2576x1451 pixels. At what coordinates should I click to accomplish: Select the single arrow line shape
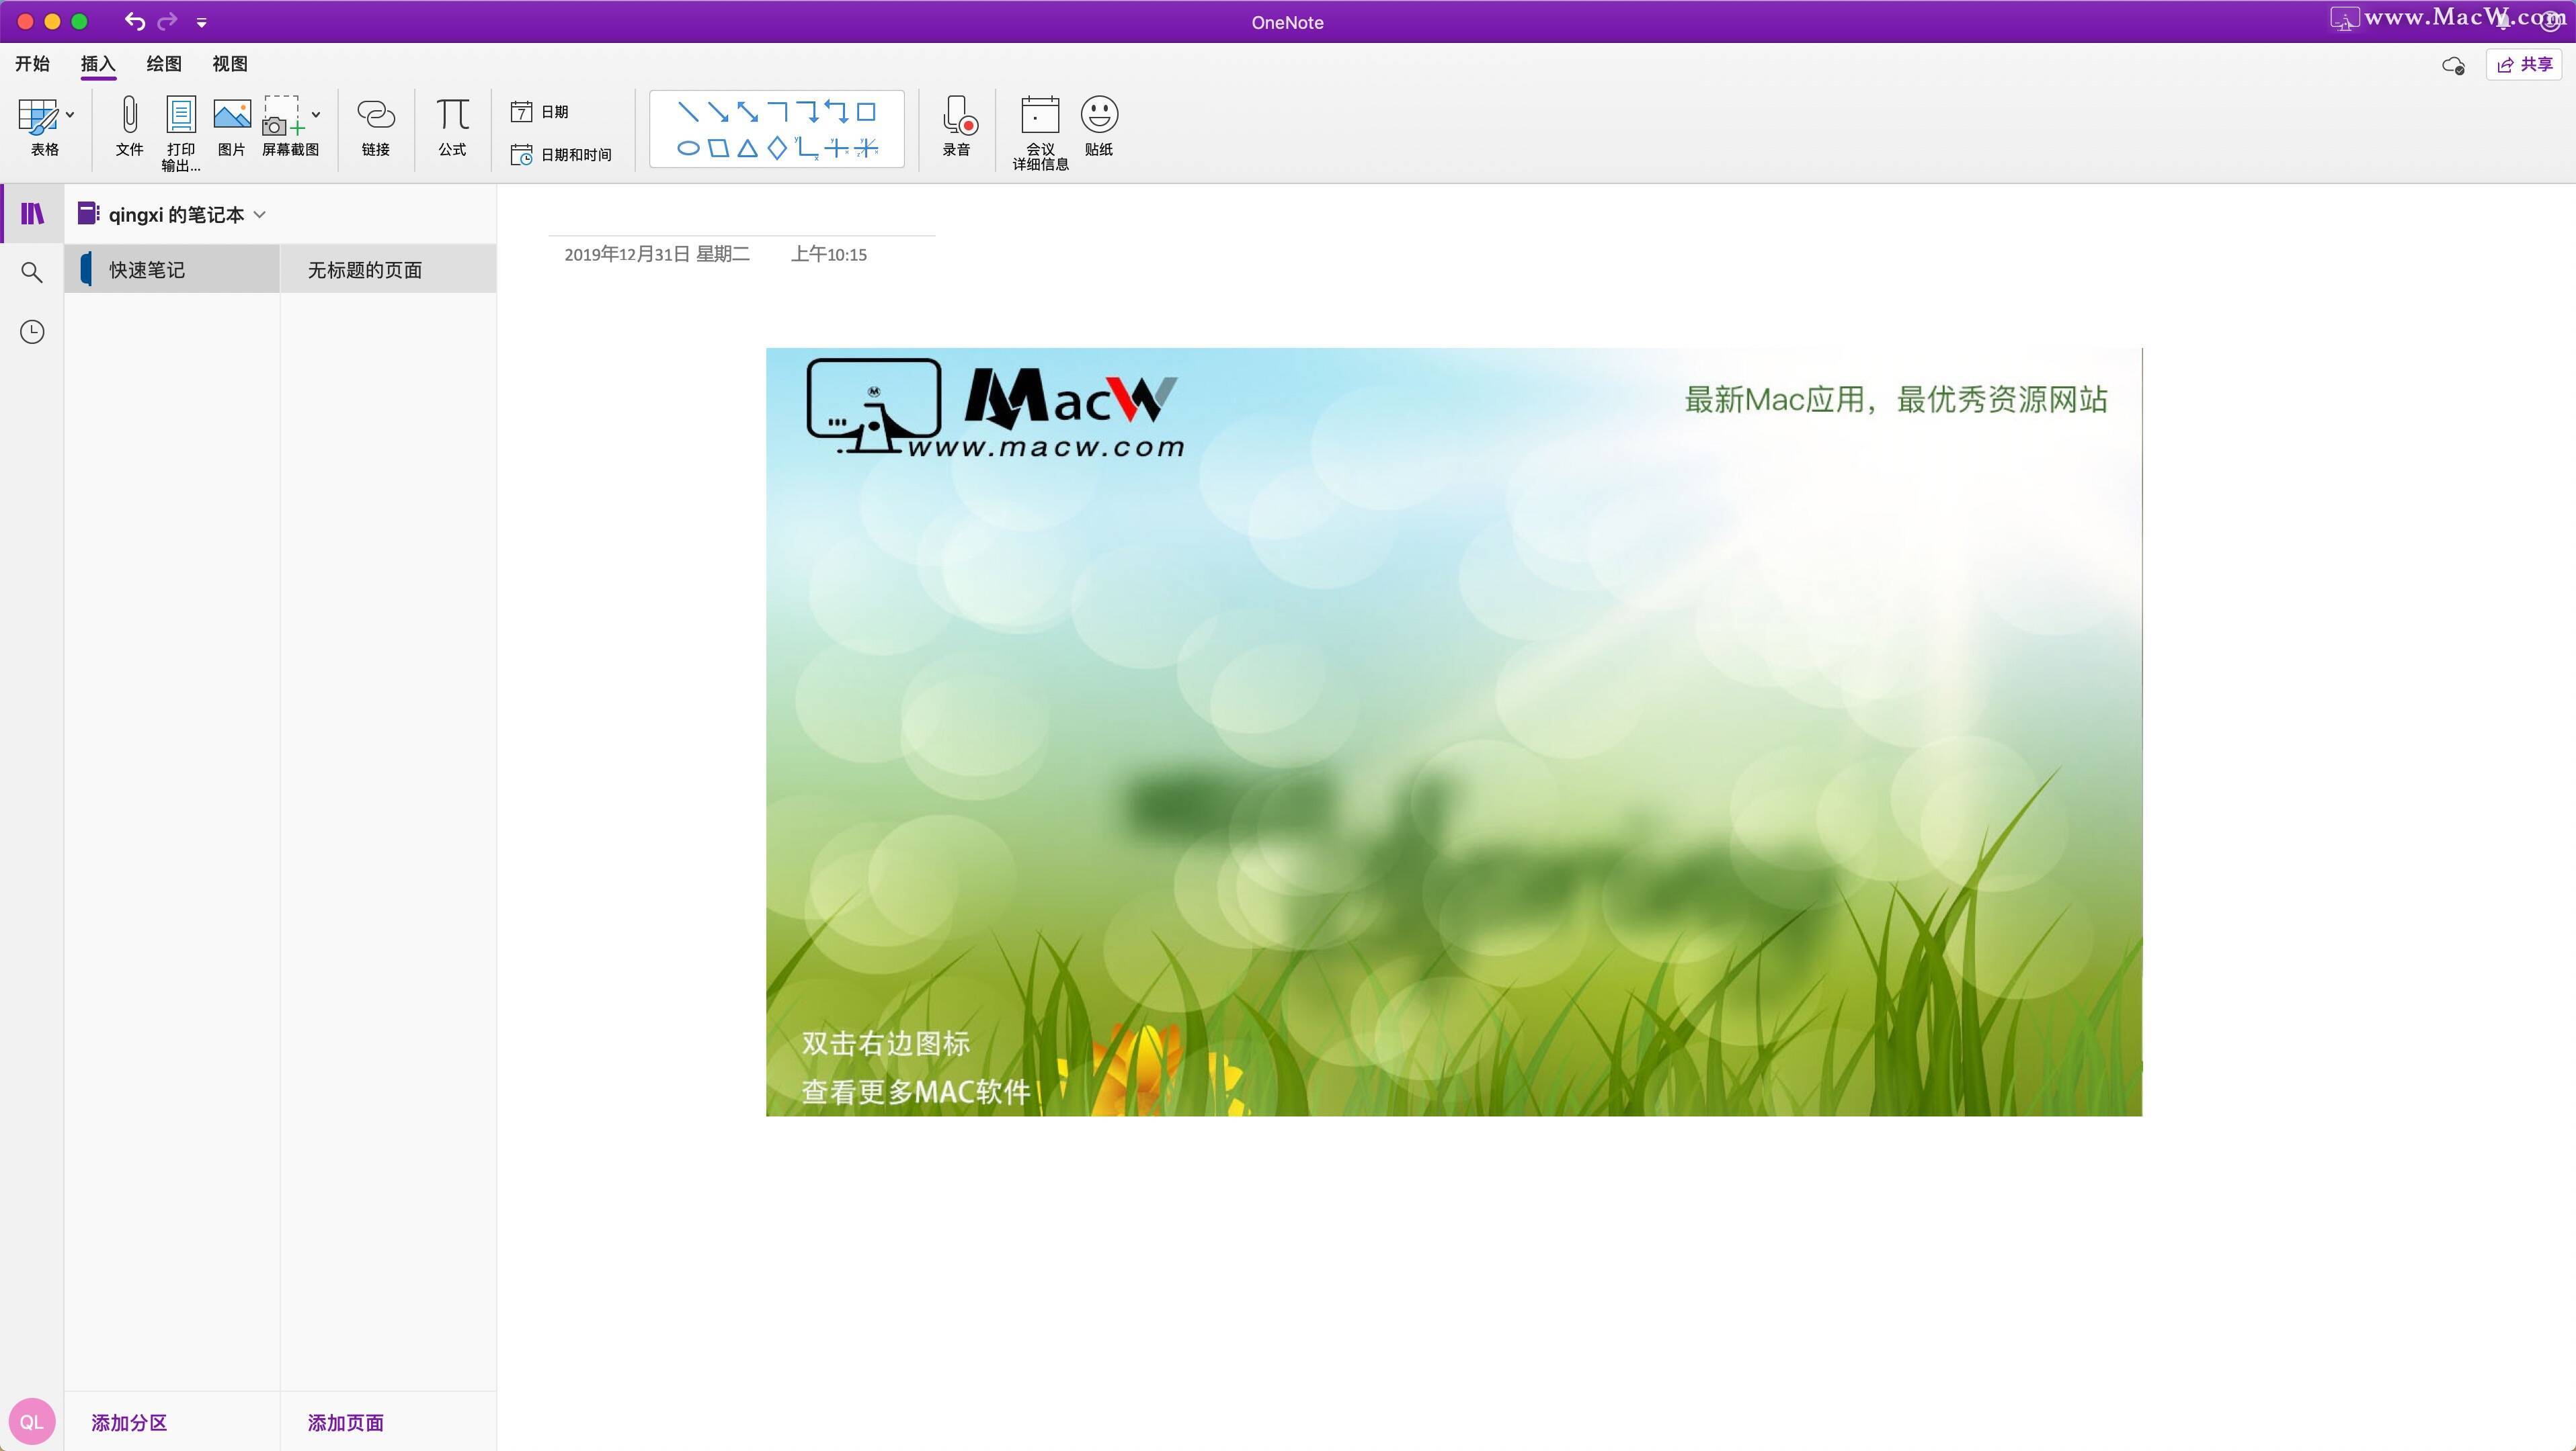pos(718,111)
